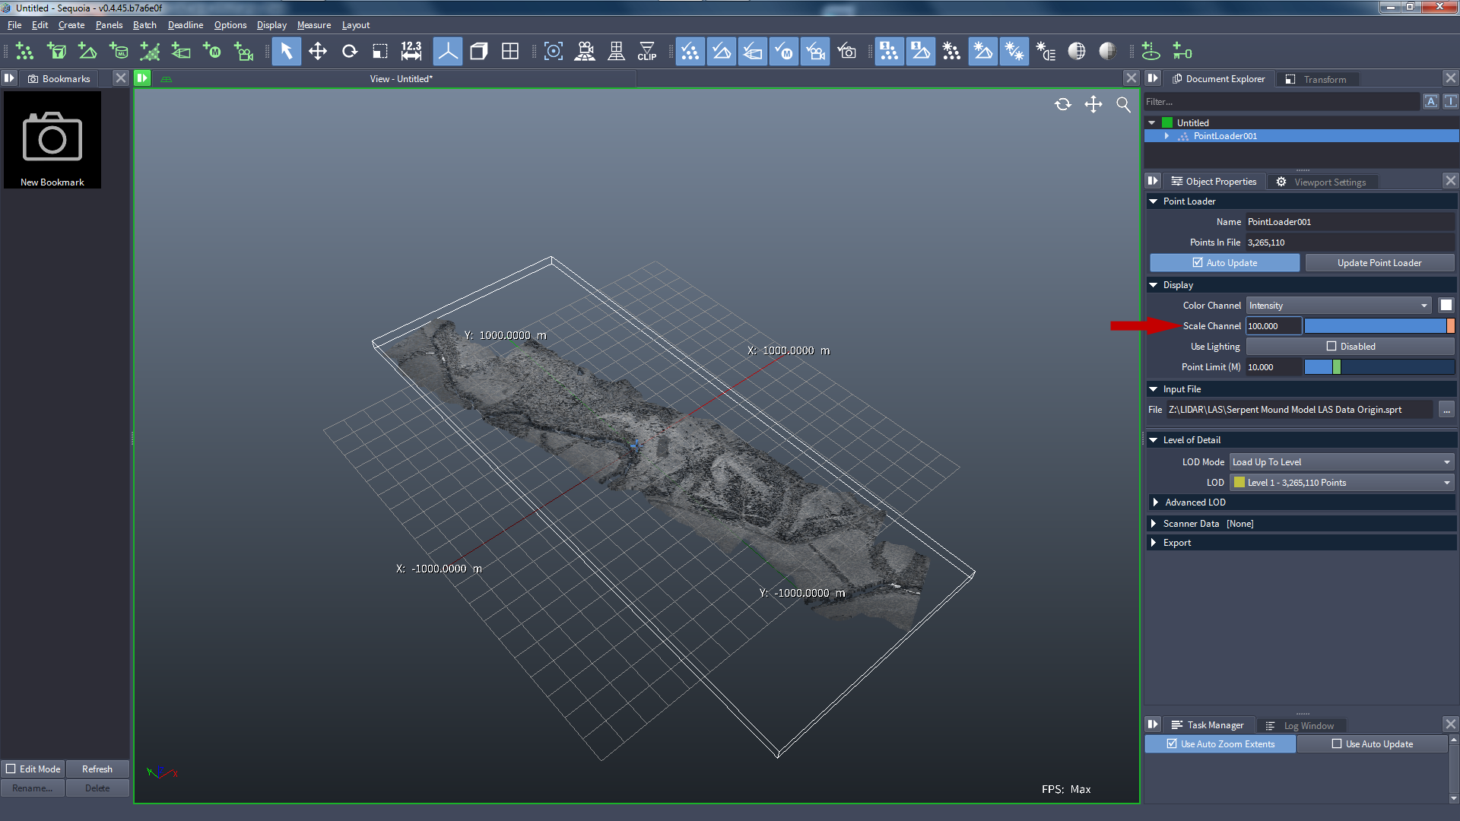This screenshot has height=821, width=1460.
Task: Open the Deadline menu
Action: coord(186,24)
